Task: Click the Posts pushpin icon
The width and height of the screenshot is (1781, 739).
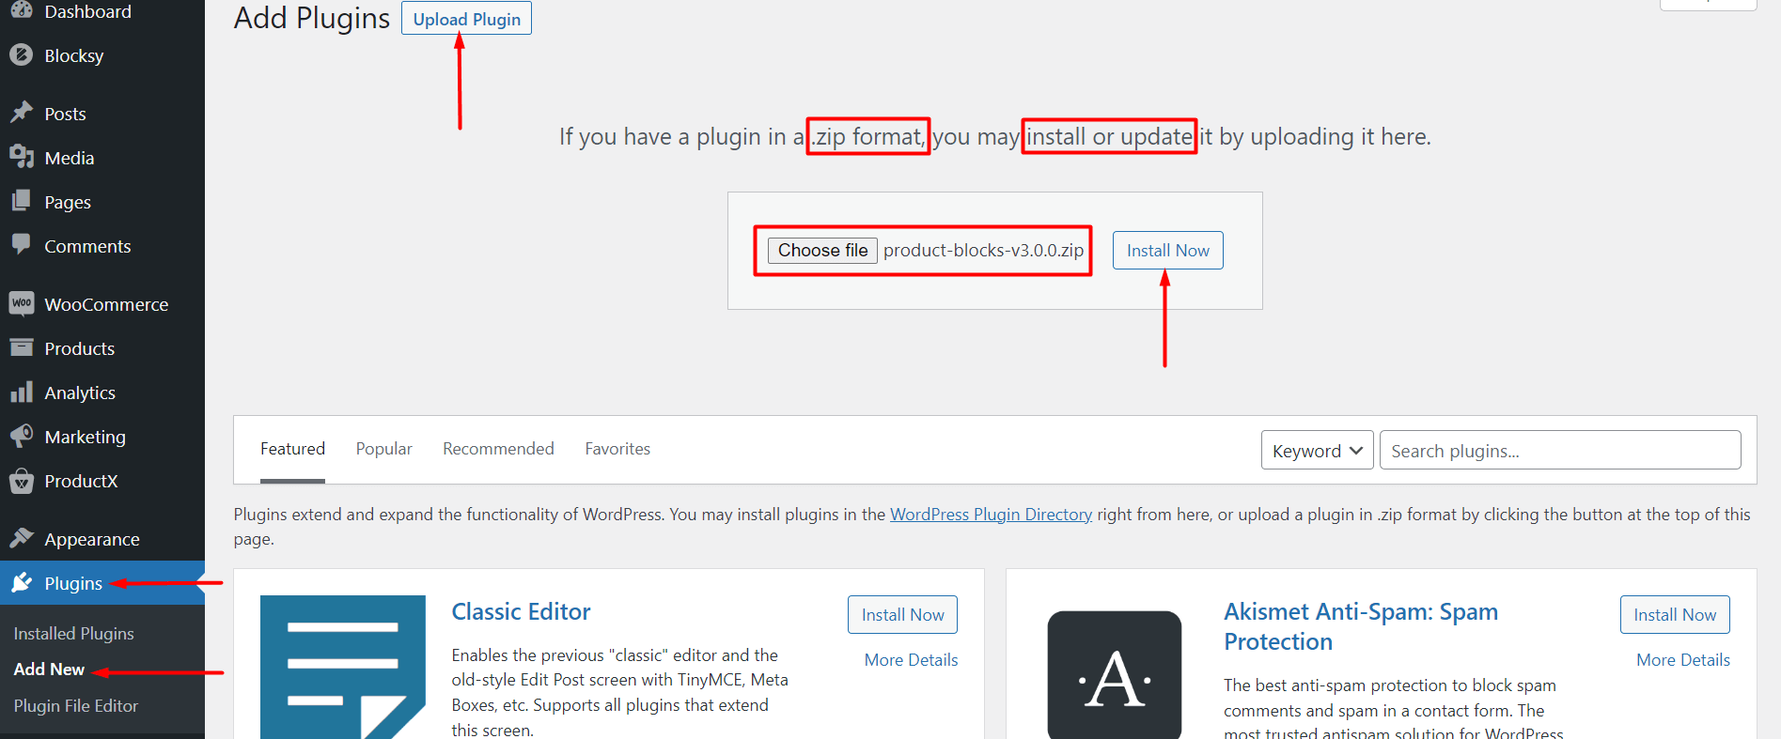Action: coord(22,114)
